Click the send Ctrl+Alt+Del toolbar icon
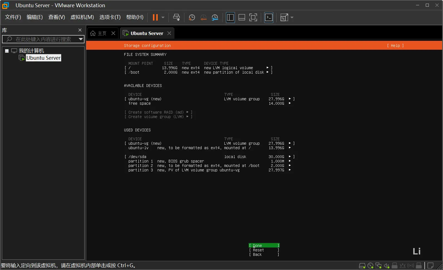The height and width of the screenshot is (270, 443). [x=176, y=17]
